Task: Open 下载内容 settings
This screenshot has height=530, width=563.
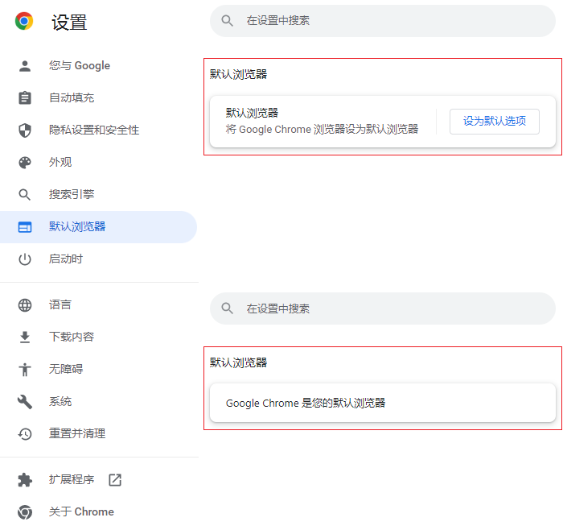Action: tap(98, 337)
